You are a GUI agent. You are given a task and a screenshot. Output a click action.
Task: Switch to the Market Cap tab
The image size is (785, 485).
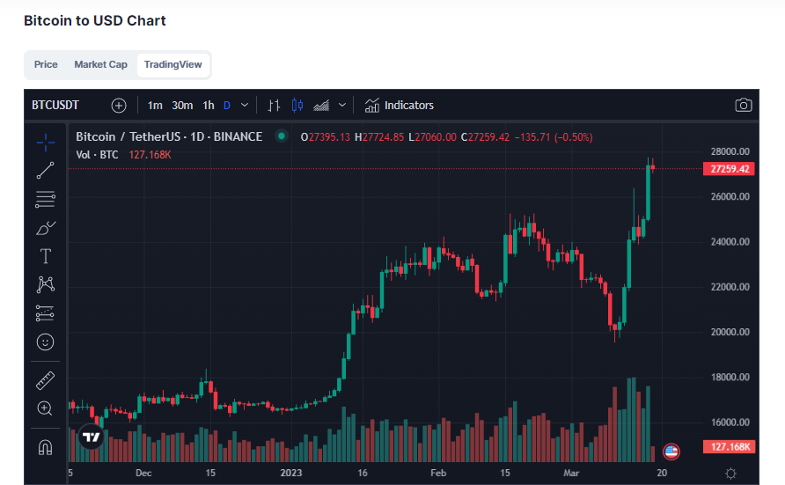pyautogui.click(x=100, y=64)
